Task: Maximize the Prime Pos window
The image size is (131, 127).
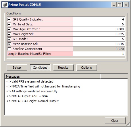Action: (120, 5)
